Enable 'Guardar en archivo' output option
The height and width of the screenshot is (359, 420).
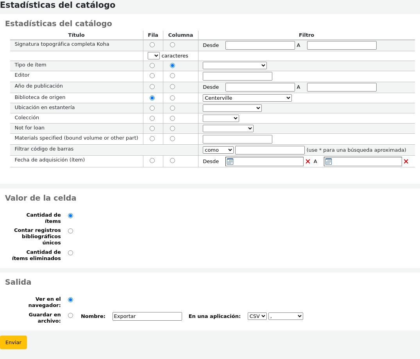pos(70,316)
